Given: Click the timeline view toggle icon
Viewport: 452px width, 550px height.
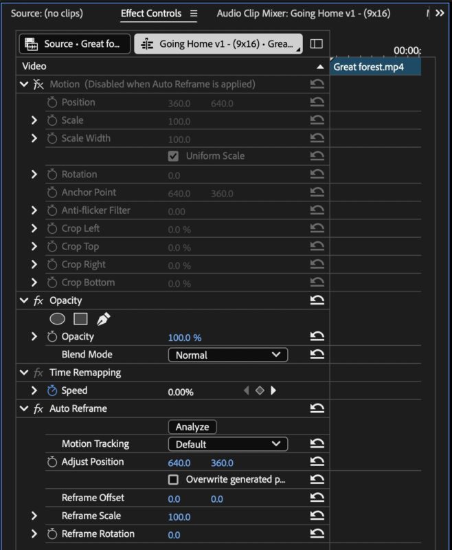Looking at the screenshot, I should (x=317, y=44).
